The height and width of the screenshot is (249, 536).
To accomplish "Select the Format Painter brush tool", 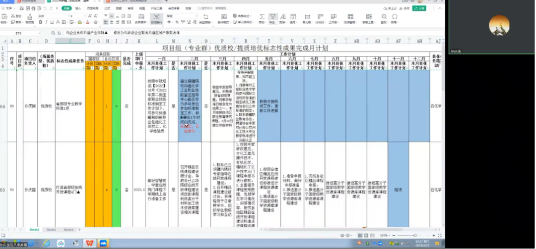I will (x=30, y=18).
